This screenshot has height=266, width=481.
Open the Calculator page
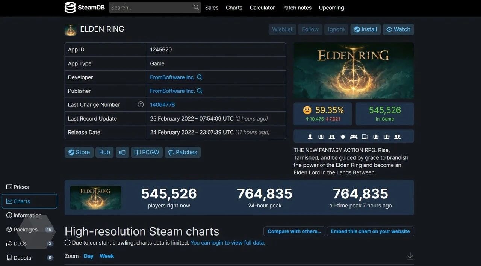click(262, 8)
